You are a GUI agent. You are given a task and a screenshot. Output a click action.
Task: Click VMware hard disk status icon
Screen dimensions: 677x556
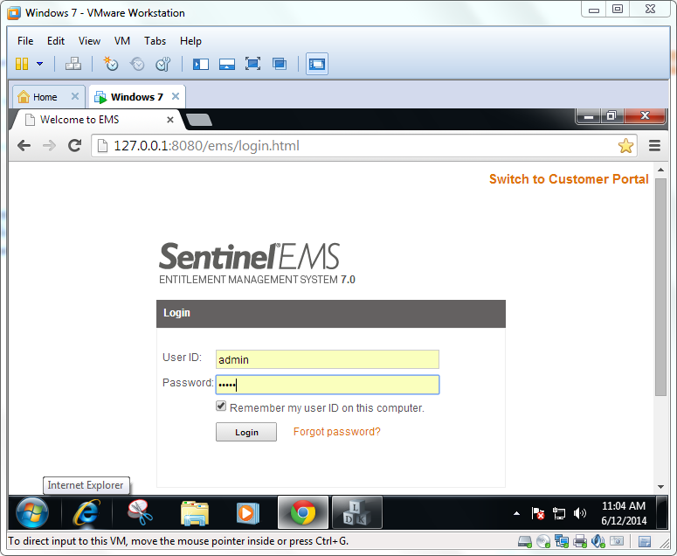(x=525, y=541)
